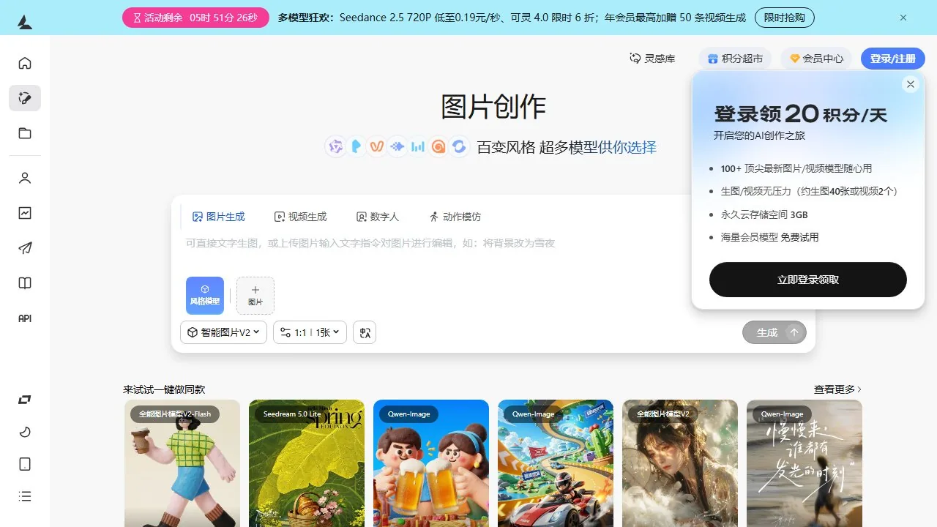Open the 智能图片V2 model dropdown

pyautogui.click(x=223, y=332)
